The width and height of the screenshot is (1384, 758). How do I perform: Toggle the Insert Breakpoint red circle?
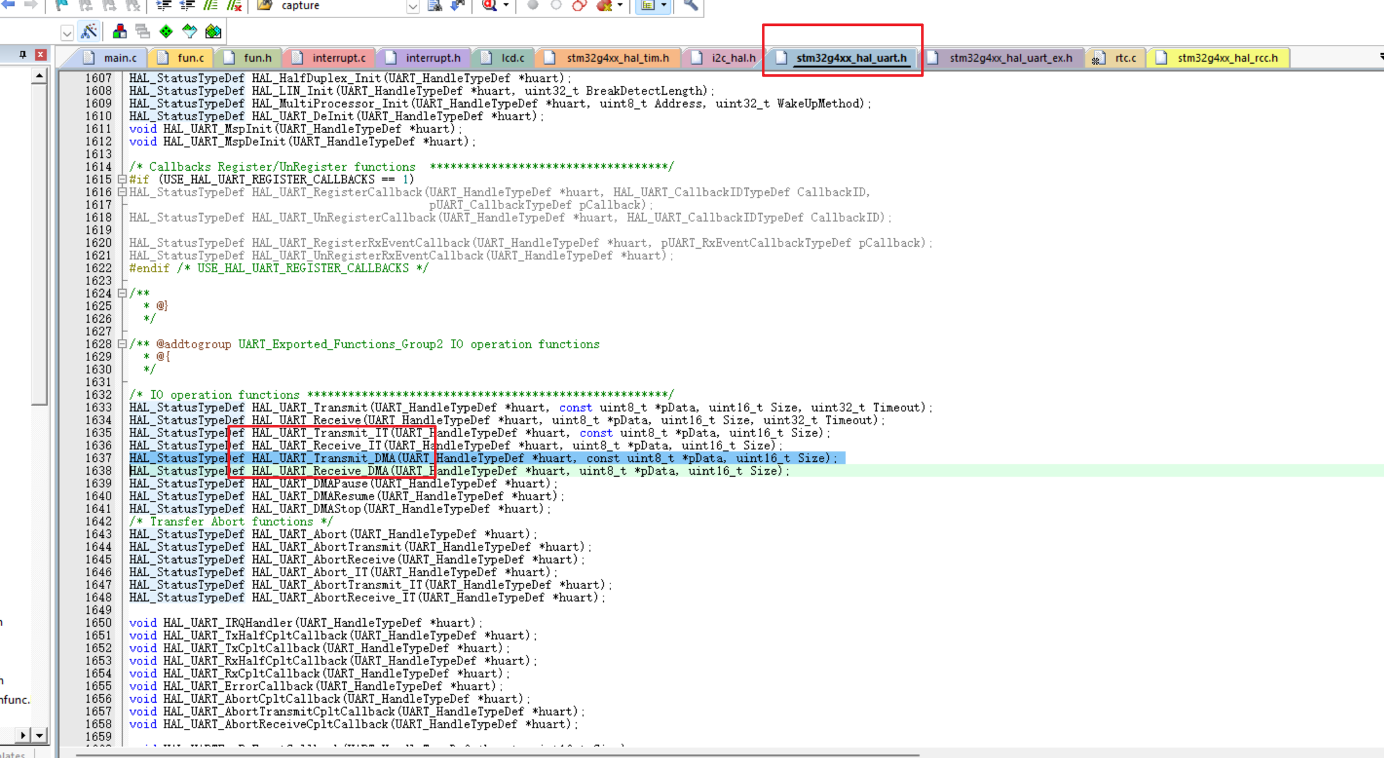click(533, 6)
